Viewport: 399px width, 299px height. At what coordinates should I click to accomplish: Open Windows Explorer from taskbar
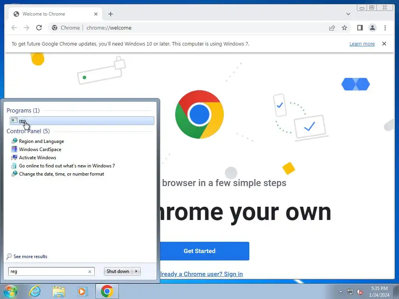pyautogui.click(x=59, y=291)
